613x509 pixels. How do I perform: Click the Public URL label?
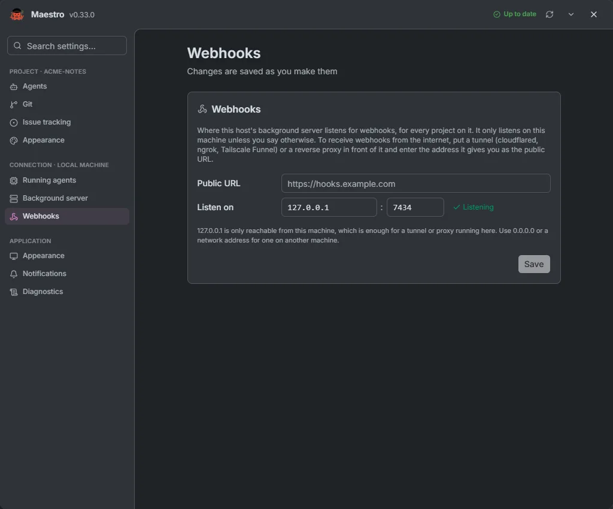pyautogui.click(x=219, y=183)
